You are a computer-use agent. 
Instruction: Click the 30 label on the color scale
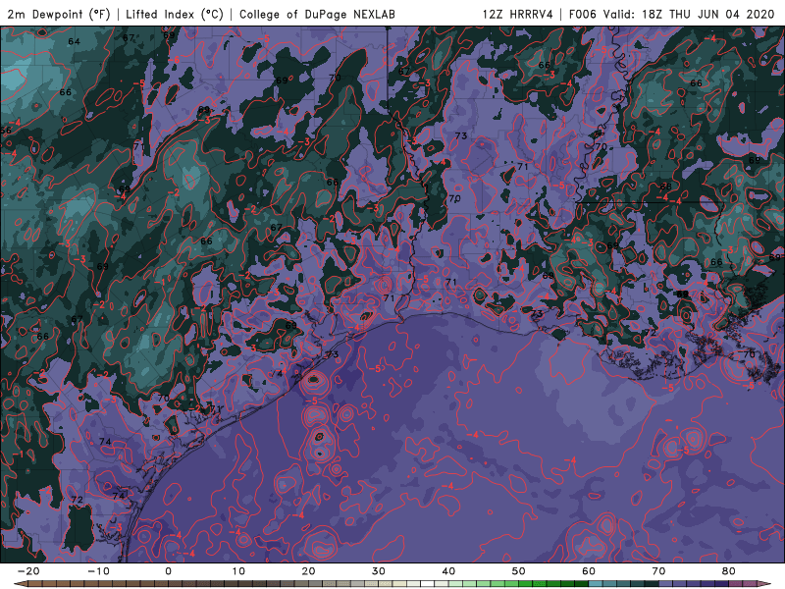[x=379, y=571]
